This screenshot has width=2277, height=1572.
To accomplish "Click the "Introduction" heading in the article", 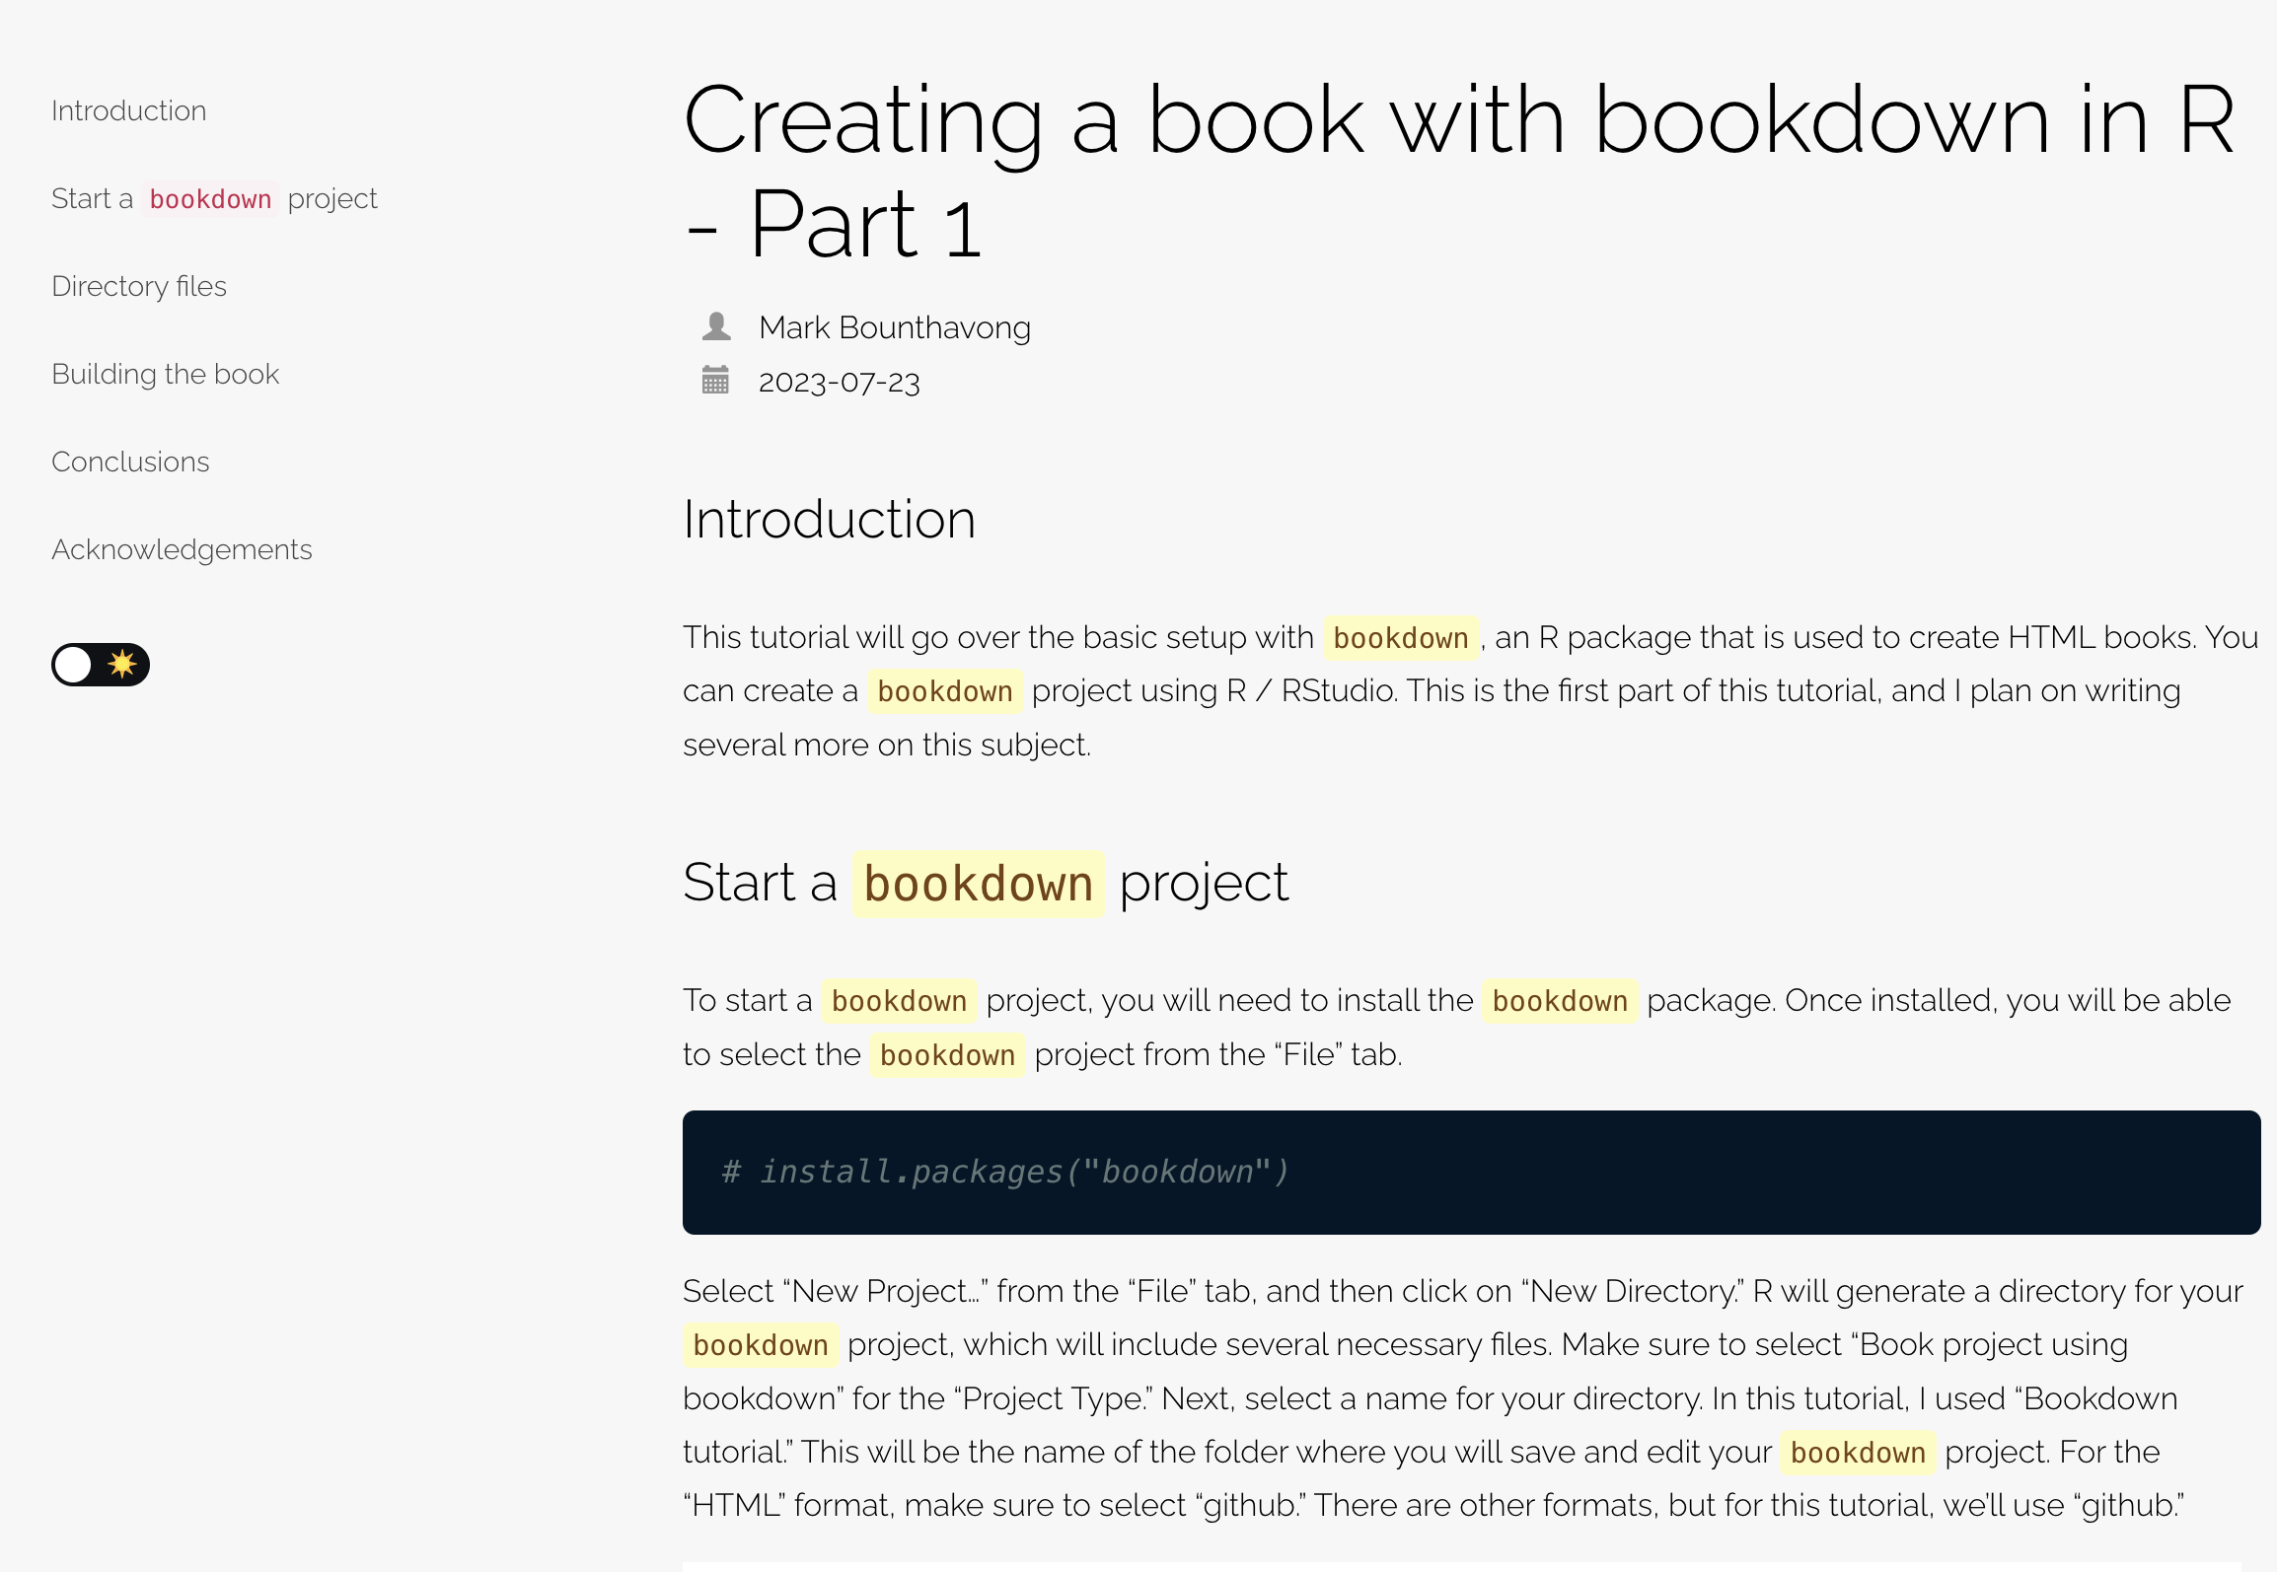I will 830,519.
